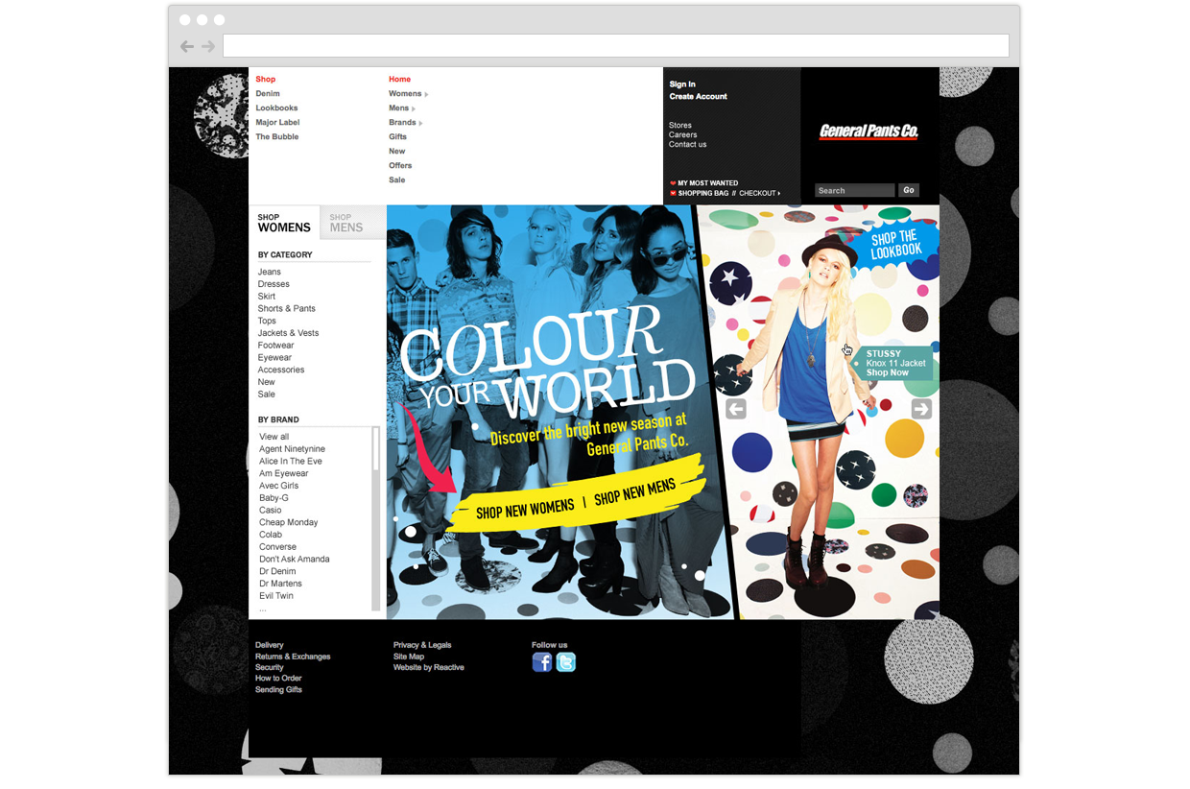Image resolution: width=1190 pixels, height=789 pixels.
Task: Open Website by Reactive footer link
Action: pos(429,668)
